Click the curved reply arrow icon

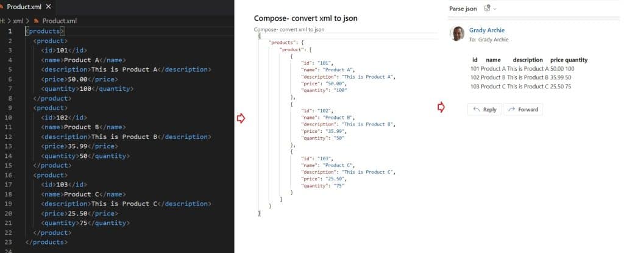(x=477, y=110)
